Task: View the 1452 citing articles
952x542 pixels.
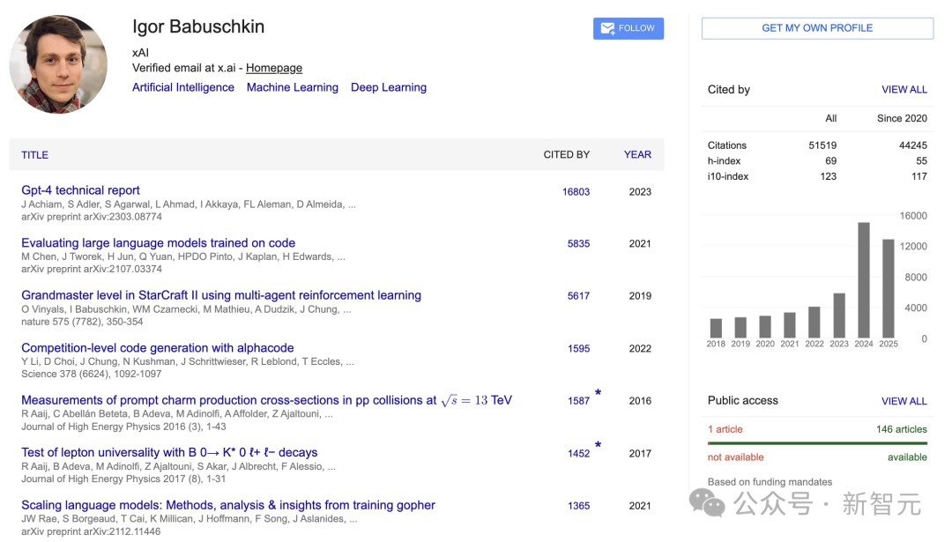Action: point(578,453)
